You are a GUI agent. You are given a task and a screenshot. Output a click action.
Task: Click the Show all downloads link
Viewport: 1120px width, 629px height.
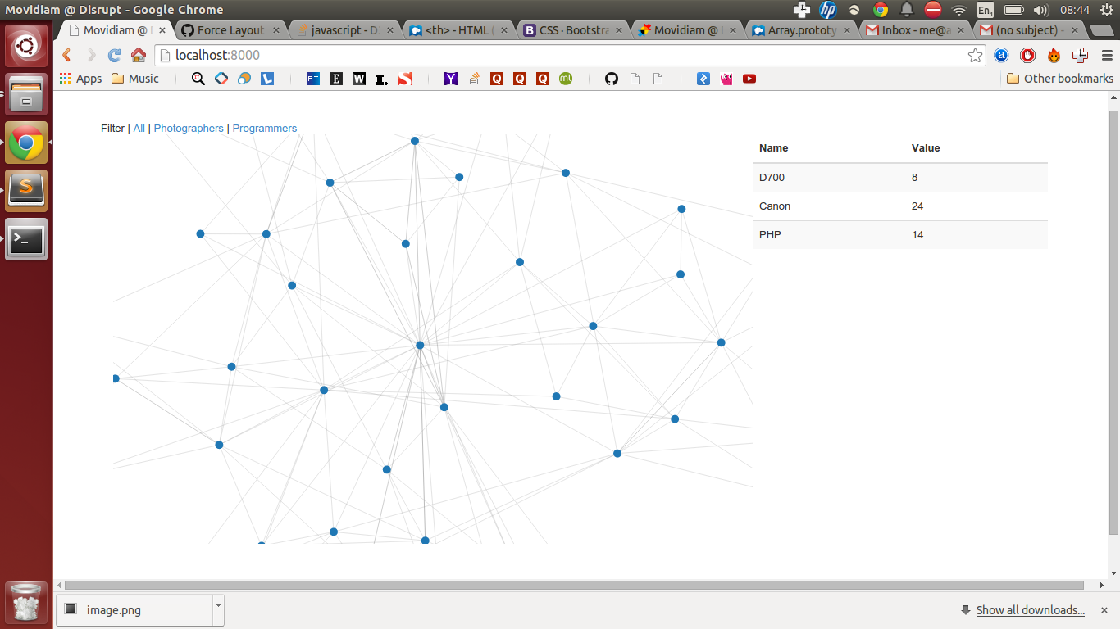pos(1030,610)
